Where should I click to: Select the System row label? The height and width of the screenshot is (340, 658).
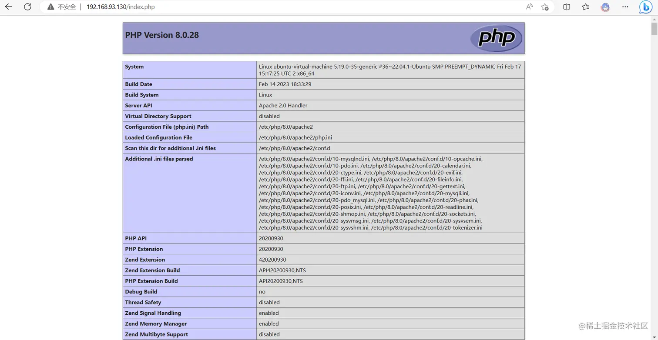pos(134,67)
